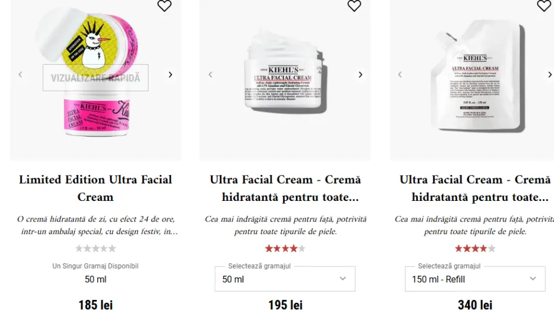Open the white Ultra Facial Cream jar image

(x=285, y=77)
